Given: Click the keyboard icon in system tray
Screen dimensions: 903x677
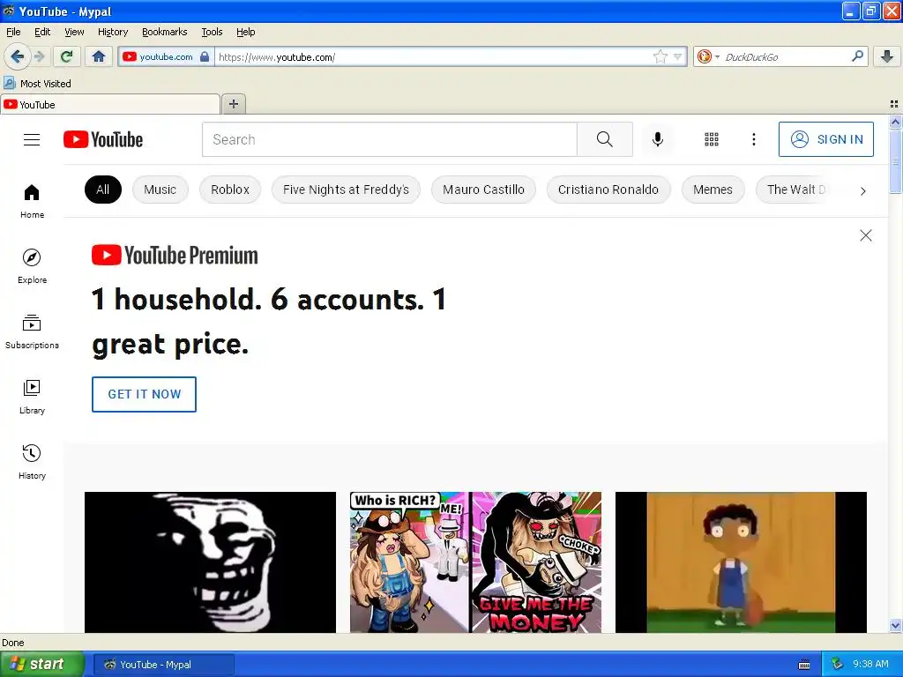Looking at the screenshot, I should [x=804, y=665].
